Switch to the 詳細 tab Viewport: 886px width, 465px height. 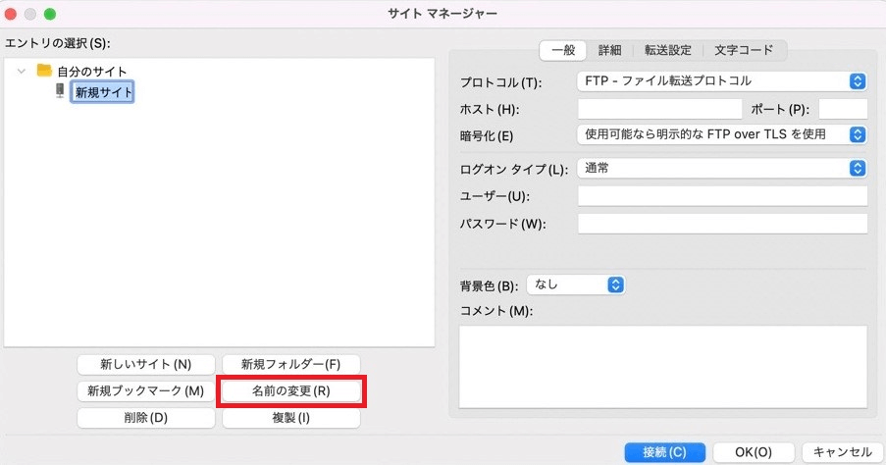[611, 49]
